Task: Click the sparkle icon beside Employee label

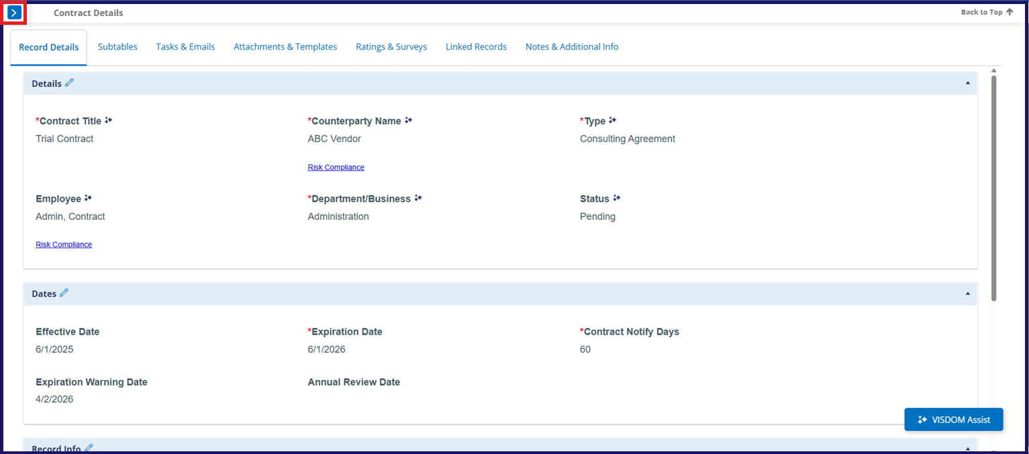Action: tap(88, 198)
